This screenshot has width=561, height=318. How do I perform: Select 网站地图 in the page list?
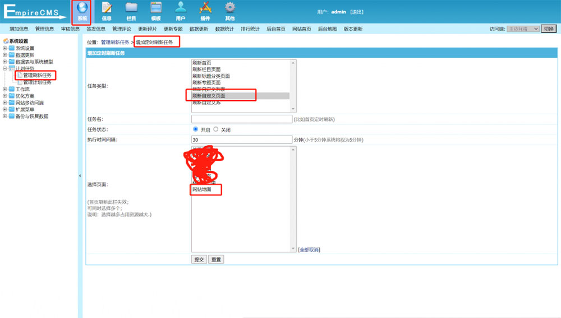(x=241, y=190)
